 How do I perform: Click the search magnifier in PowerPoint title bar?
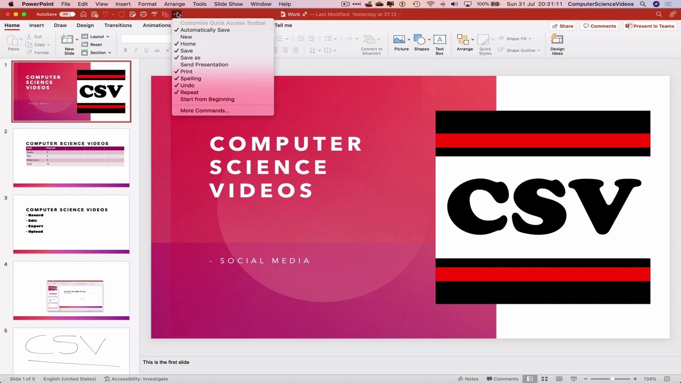[659, 14]
